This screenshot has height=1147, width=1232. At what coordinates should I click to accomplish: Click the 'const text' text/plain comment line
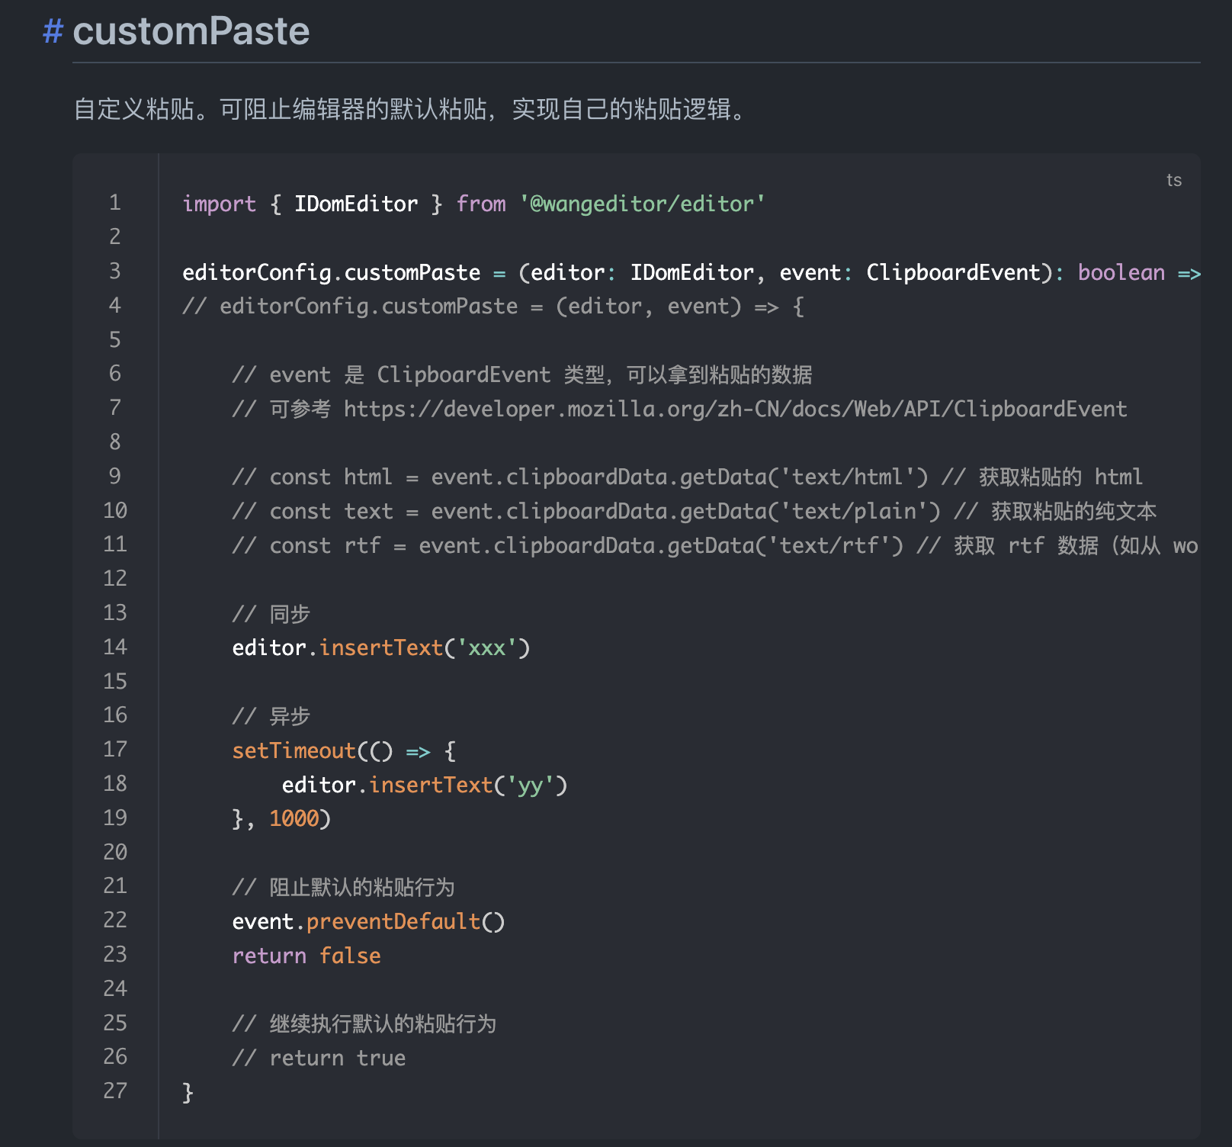pos(695,511)
